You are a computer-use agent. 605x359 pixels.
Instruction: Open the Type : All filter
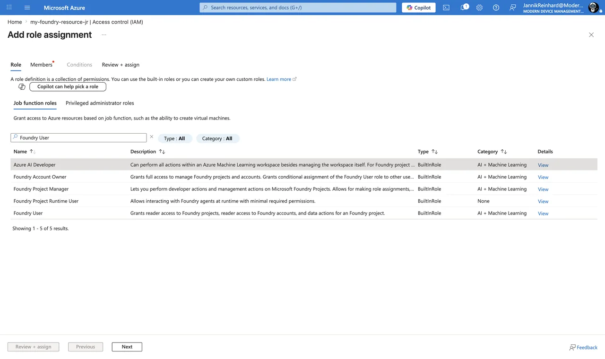(x=174, y=138)
